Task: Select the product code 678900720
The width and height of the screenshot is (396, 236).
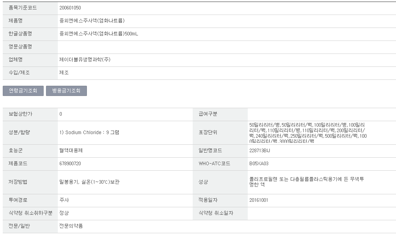Action: pos(70,164)
